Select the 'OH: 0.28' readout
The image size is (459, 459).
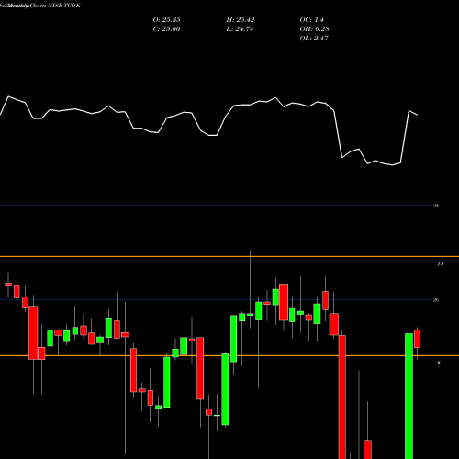click(x=314, y=29)
